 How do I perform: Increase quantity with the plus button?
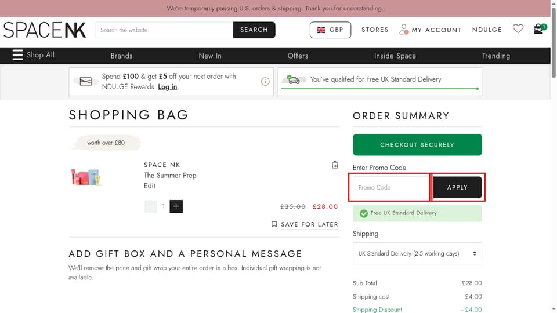[176, 206]
